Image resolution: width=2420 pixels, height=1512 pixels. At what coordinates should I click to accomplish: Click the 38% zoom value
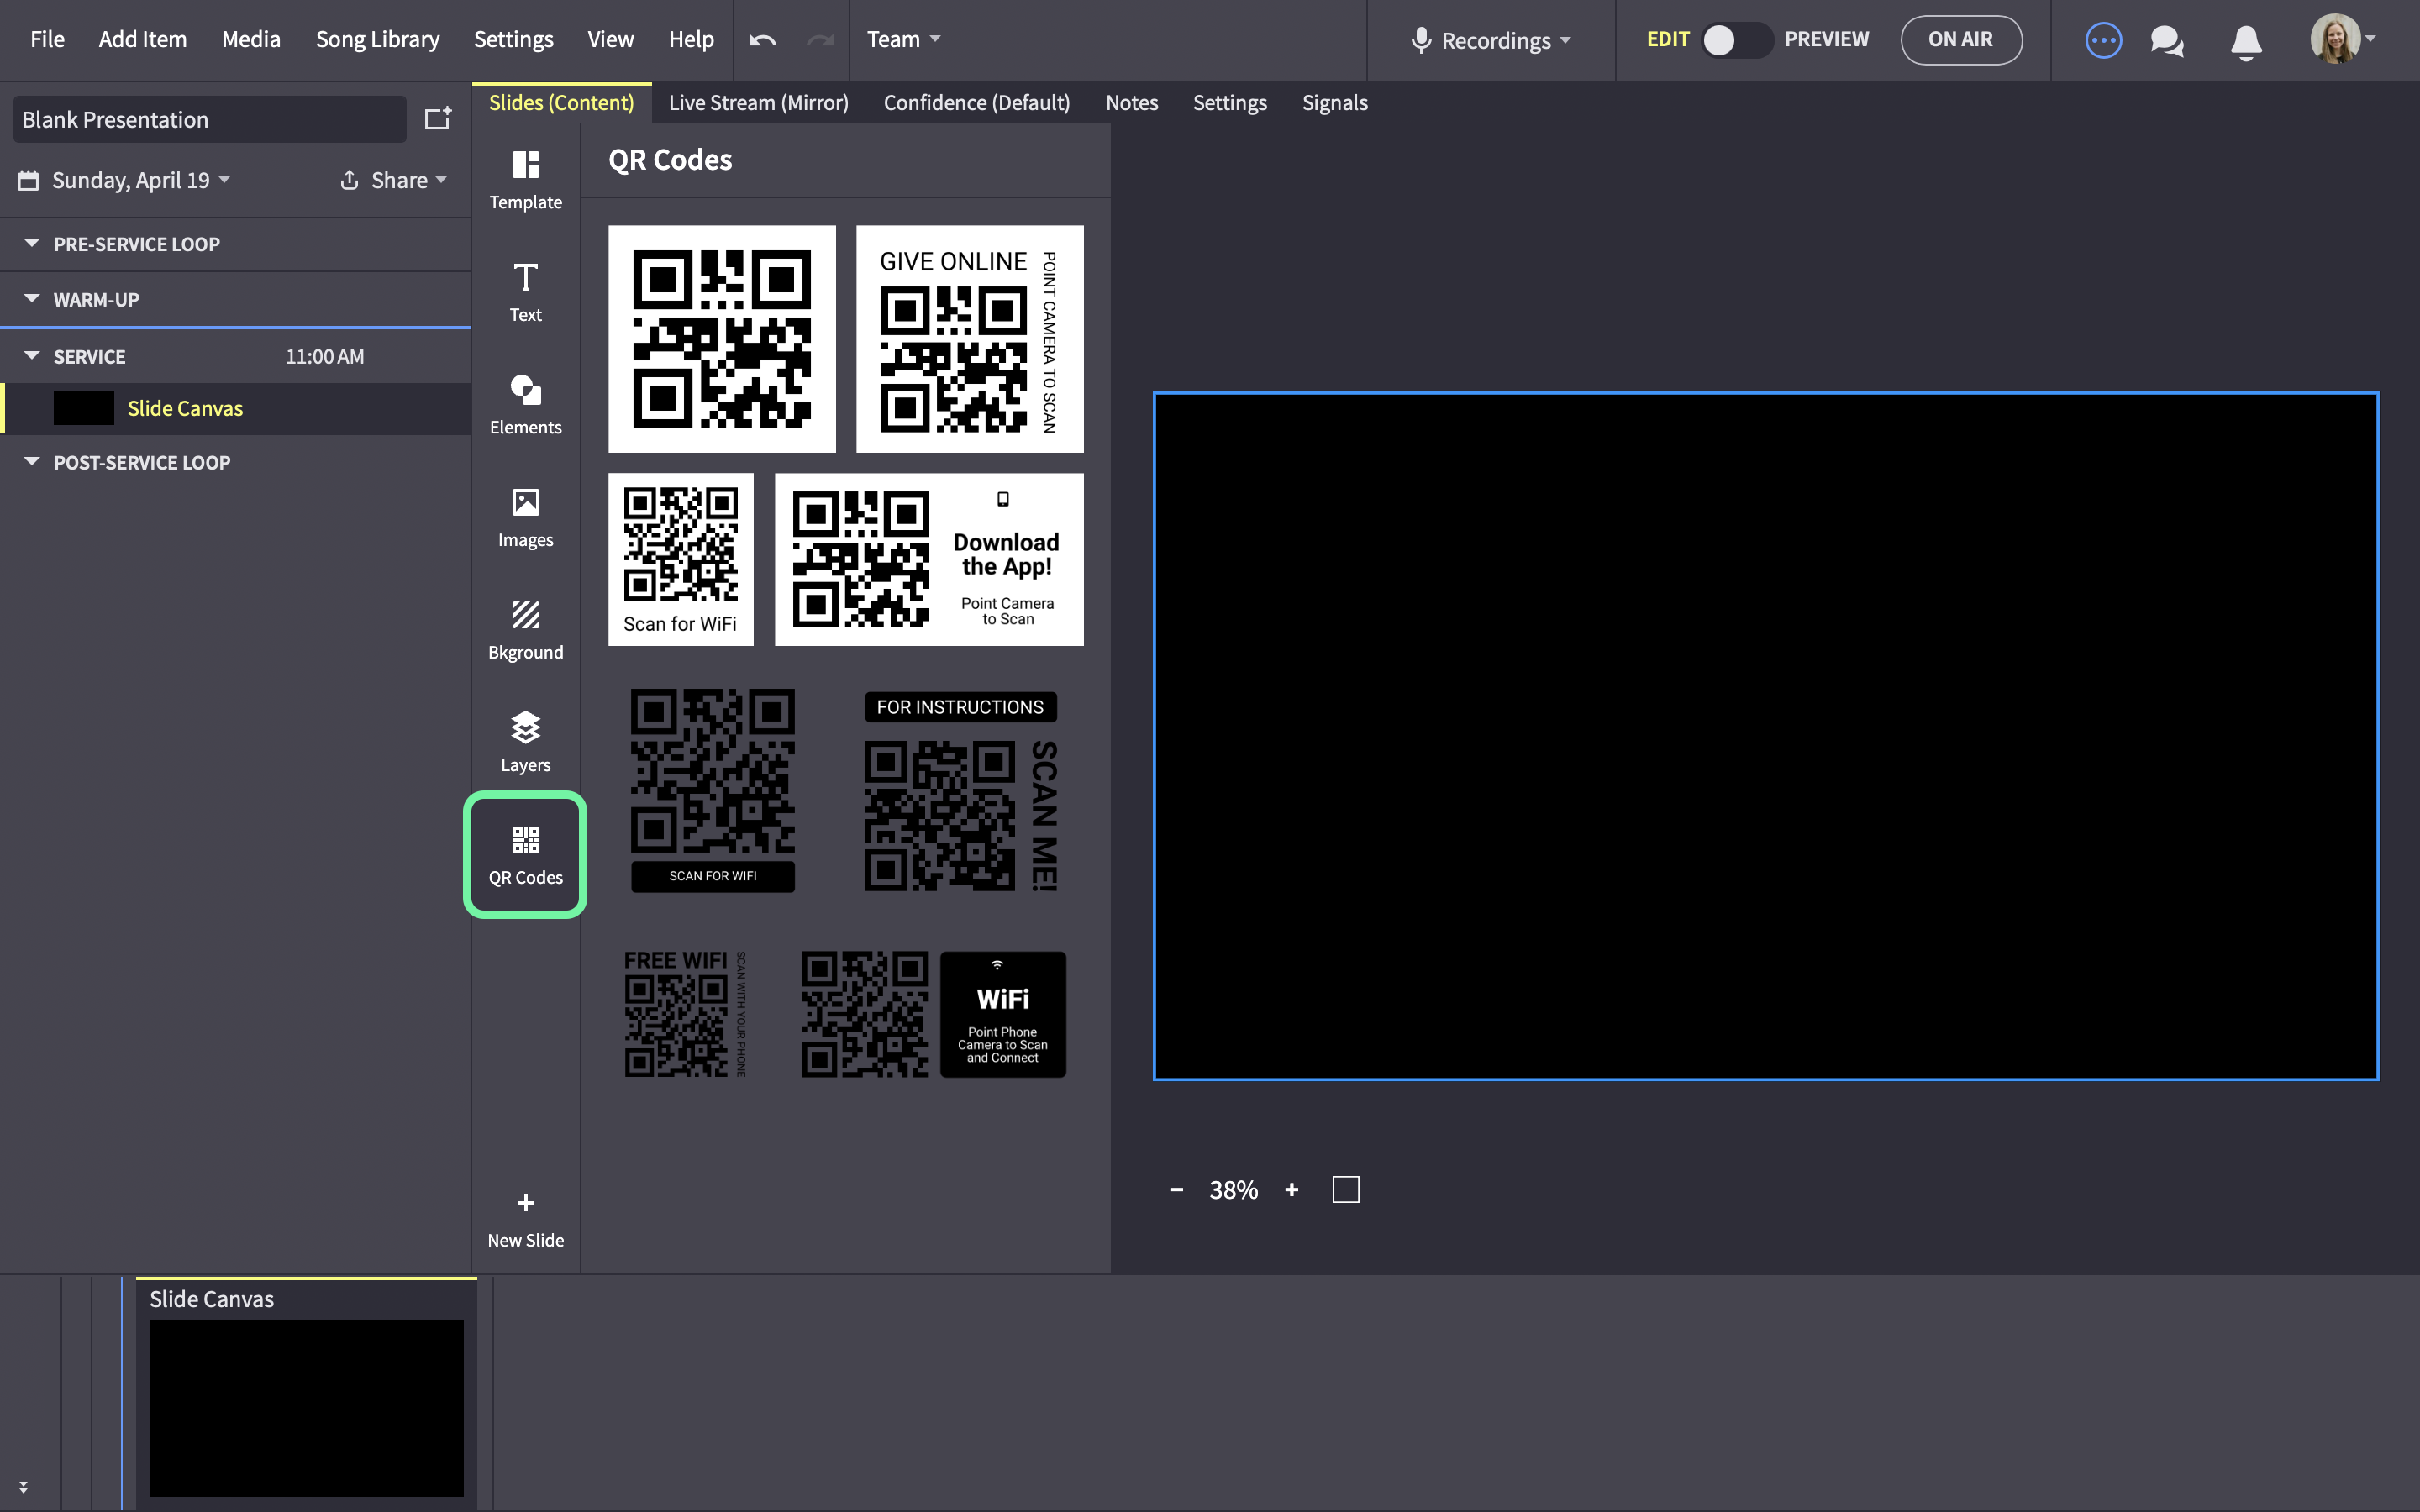click(x=1233, y=1189)
